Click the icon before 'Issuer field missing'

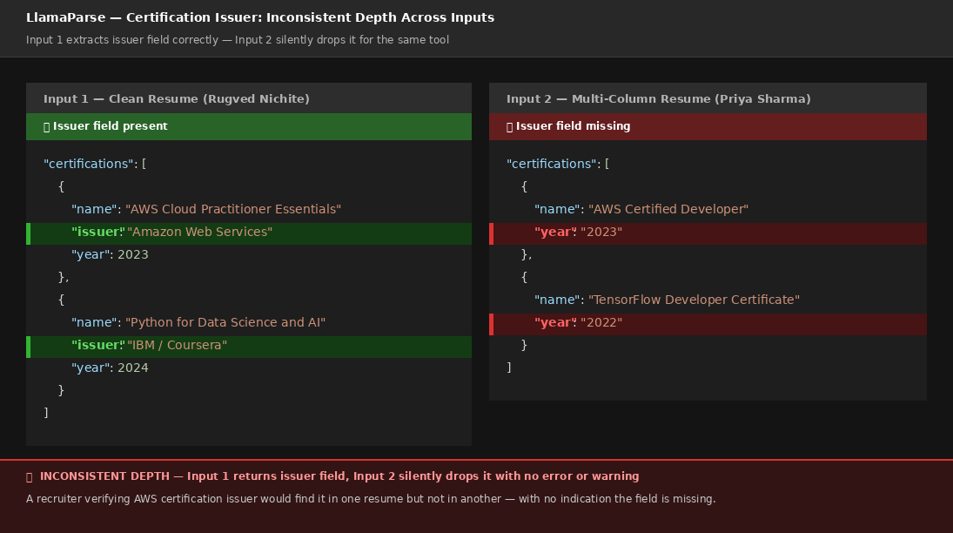[510, 126]
